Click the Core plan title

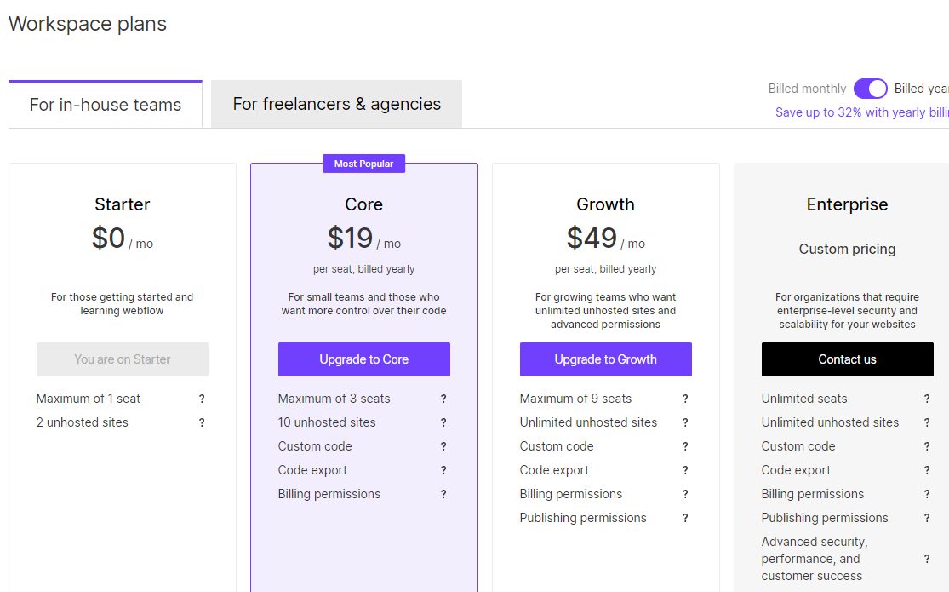[x=363, y=204]
